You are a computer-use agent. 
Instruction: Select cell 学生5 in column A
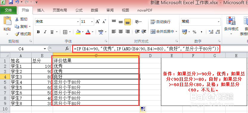point(21,87)
